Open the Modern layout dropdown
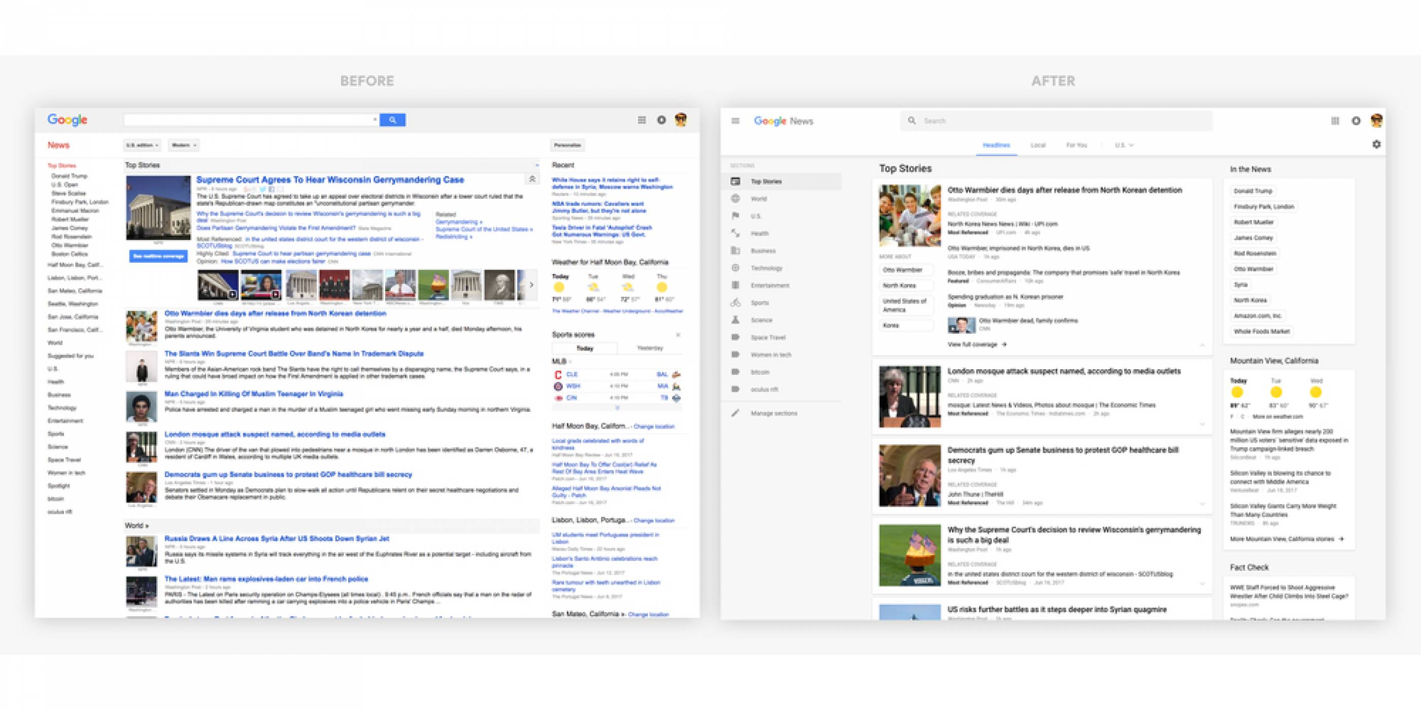The height and width of the screenshot is (710, 1421). (184, 145)
